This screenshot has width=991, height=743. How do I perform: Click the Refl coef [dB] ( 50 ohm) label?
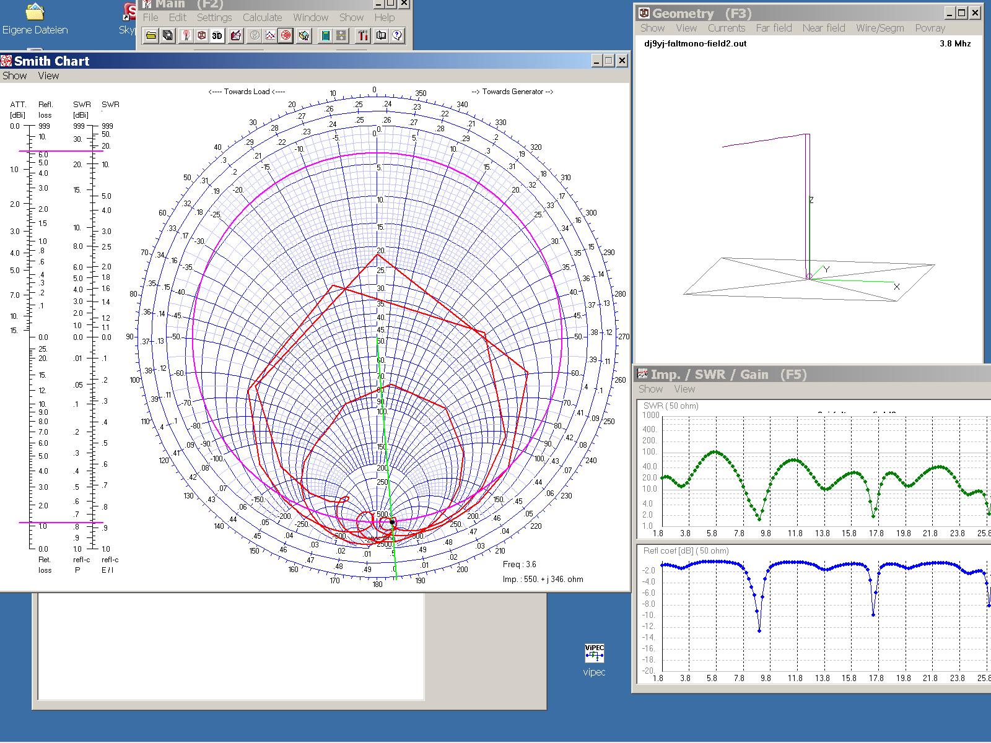click(686, 550)
